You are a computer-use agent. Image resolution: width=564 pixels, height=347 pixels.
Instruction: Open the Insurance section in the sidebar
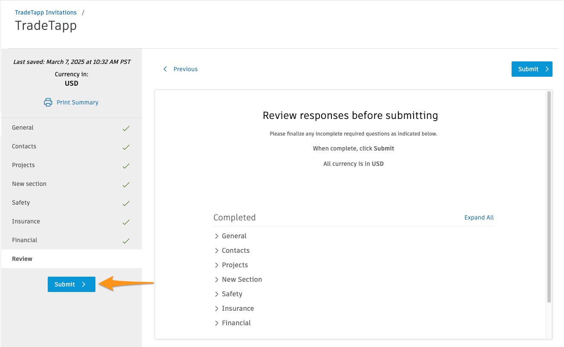tap(72, 221)
